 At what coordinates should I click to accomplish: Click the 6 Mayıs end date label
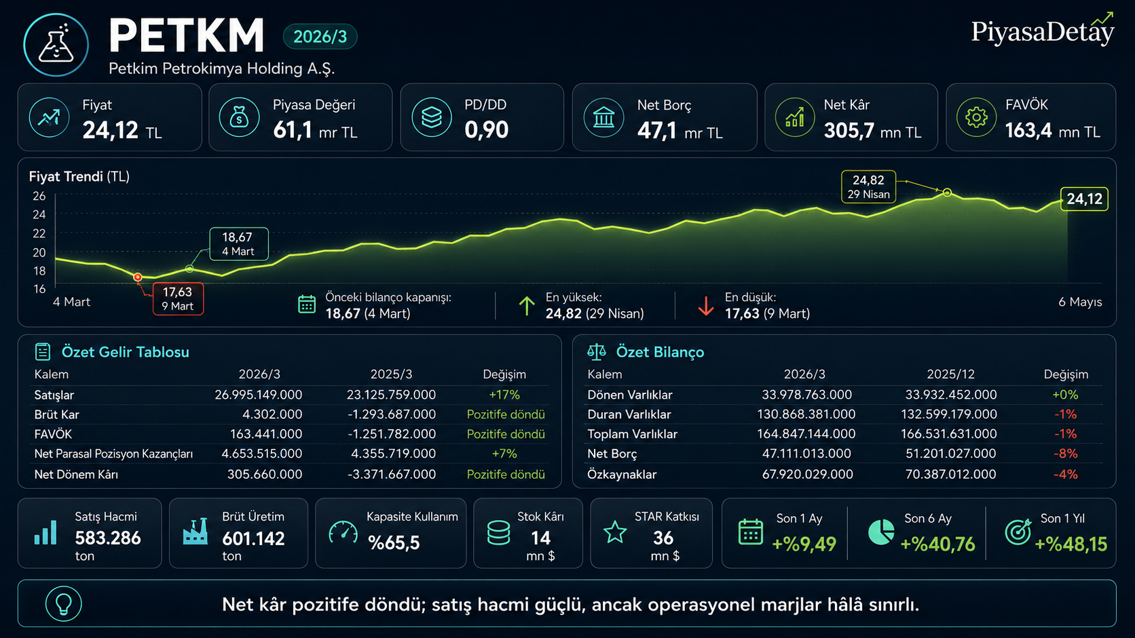[x=1080, y=302]
